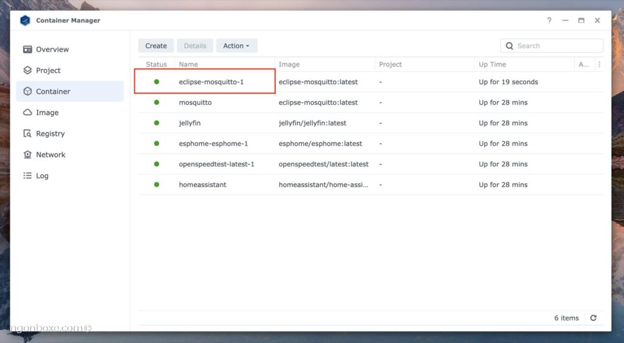This screenshot has width=624, height=343.
Task: View the Log section
Action: point(70,175)
